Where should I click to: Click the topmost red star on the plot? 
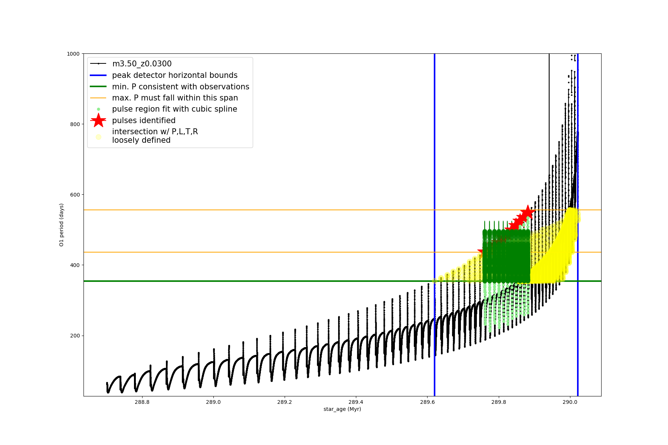point(527,212)
